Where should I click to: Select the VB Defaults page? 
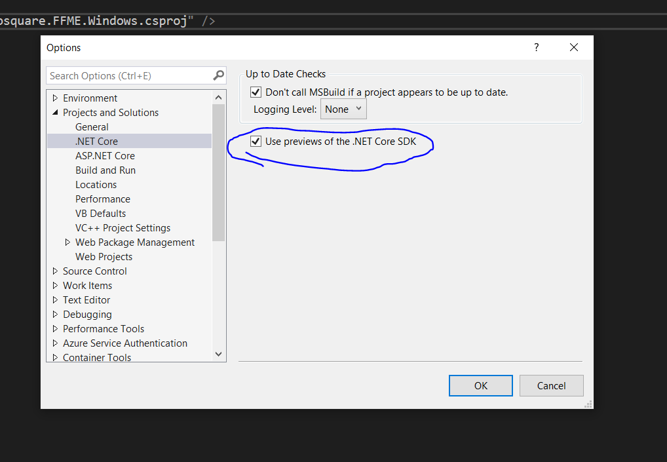click(100, 213)
